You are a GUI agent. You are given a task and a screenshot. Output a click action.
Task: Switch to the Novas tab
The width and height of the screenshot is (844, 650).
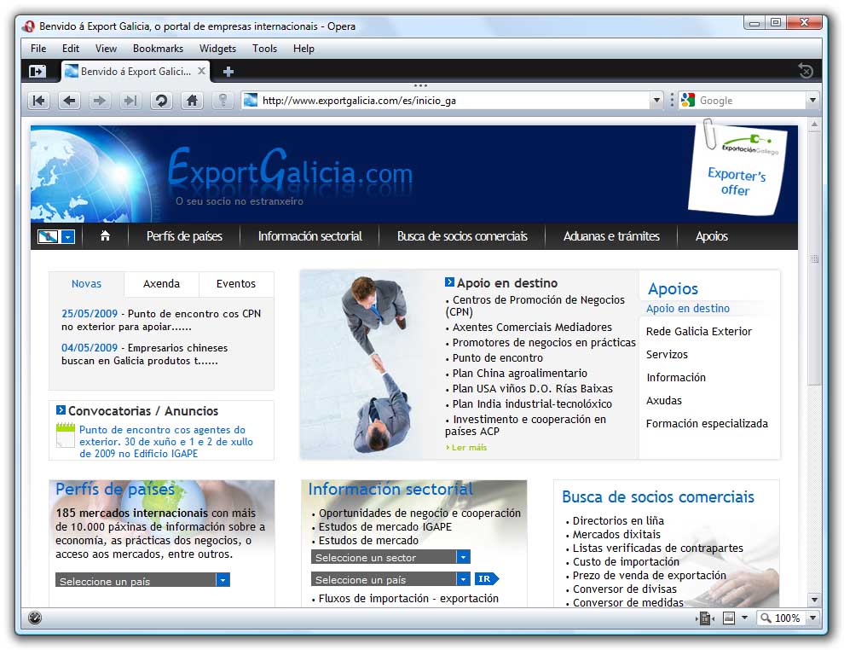[x=86, y=284]
